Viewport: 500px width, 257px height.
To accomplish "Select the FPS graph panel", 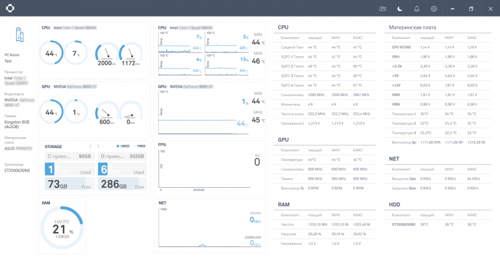I will click(210, 168).
